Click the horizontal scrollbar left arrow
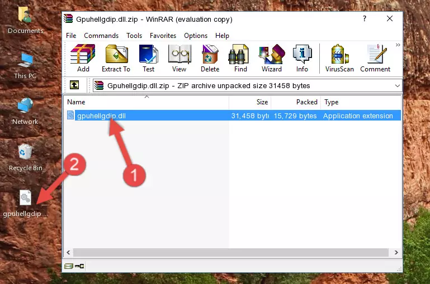430x284 pixels. (69, 252)
